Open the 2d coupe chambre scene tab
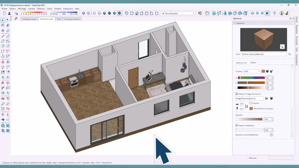The height and width of the screenshot is (168, 299). (x=72, y=19)
